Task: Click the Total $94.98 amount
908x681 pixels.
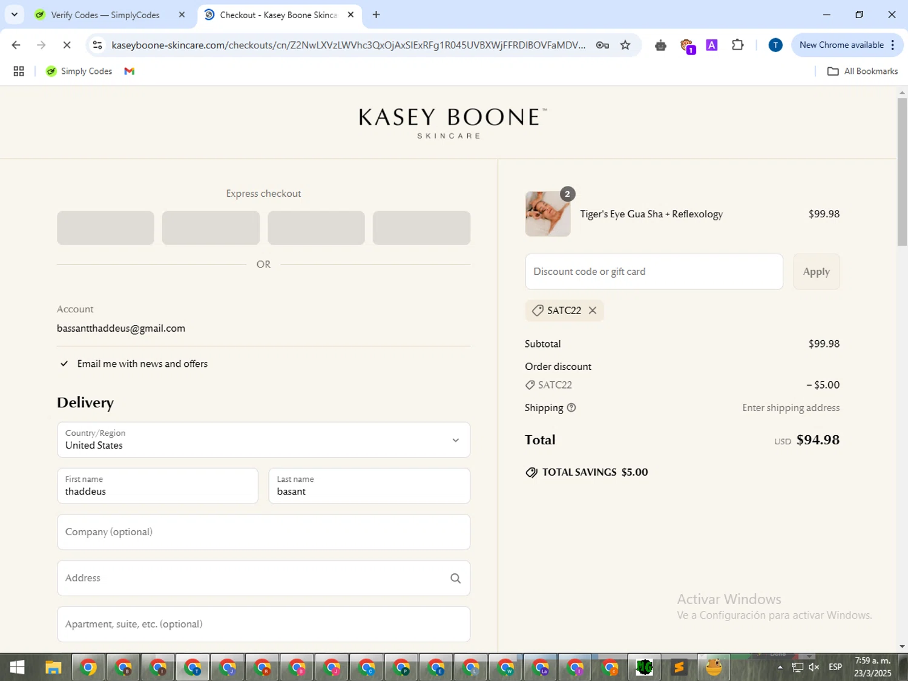Action: 818,440
